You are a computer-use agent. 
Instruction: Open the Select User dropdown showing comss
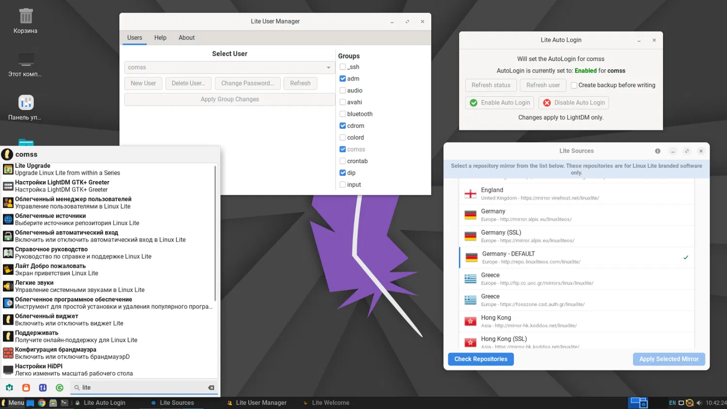click(x=230, y=67)
